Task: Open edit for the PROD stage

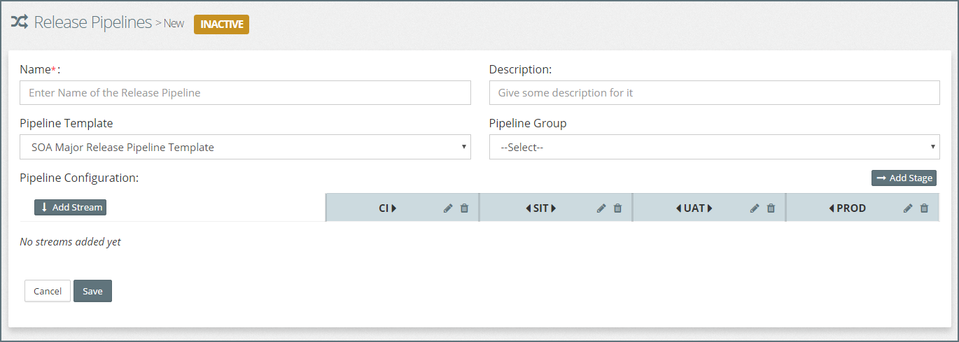Action: pyautogui.click(x=908, y=208)
